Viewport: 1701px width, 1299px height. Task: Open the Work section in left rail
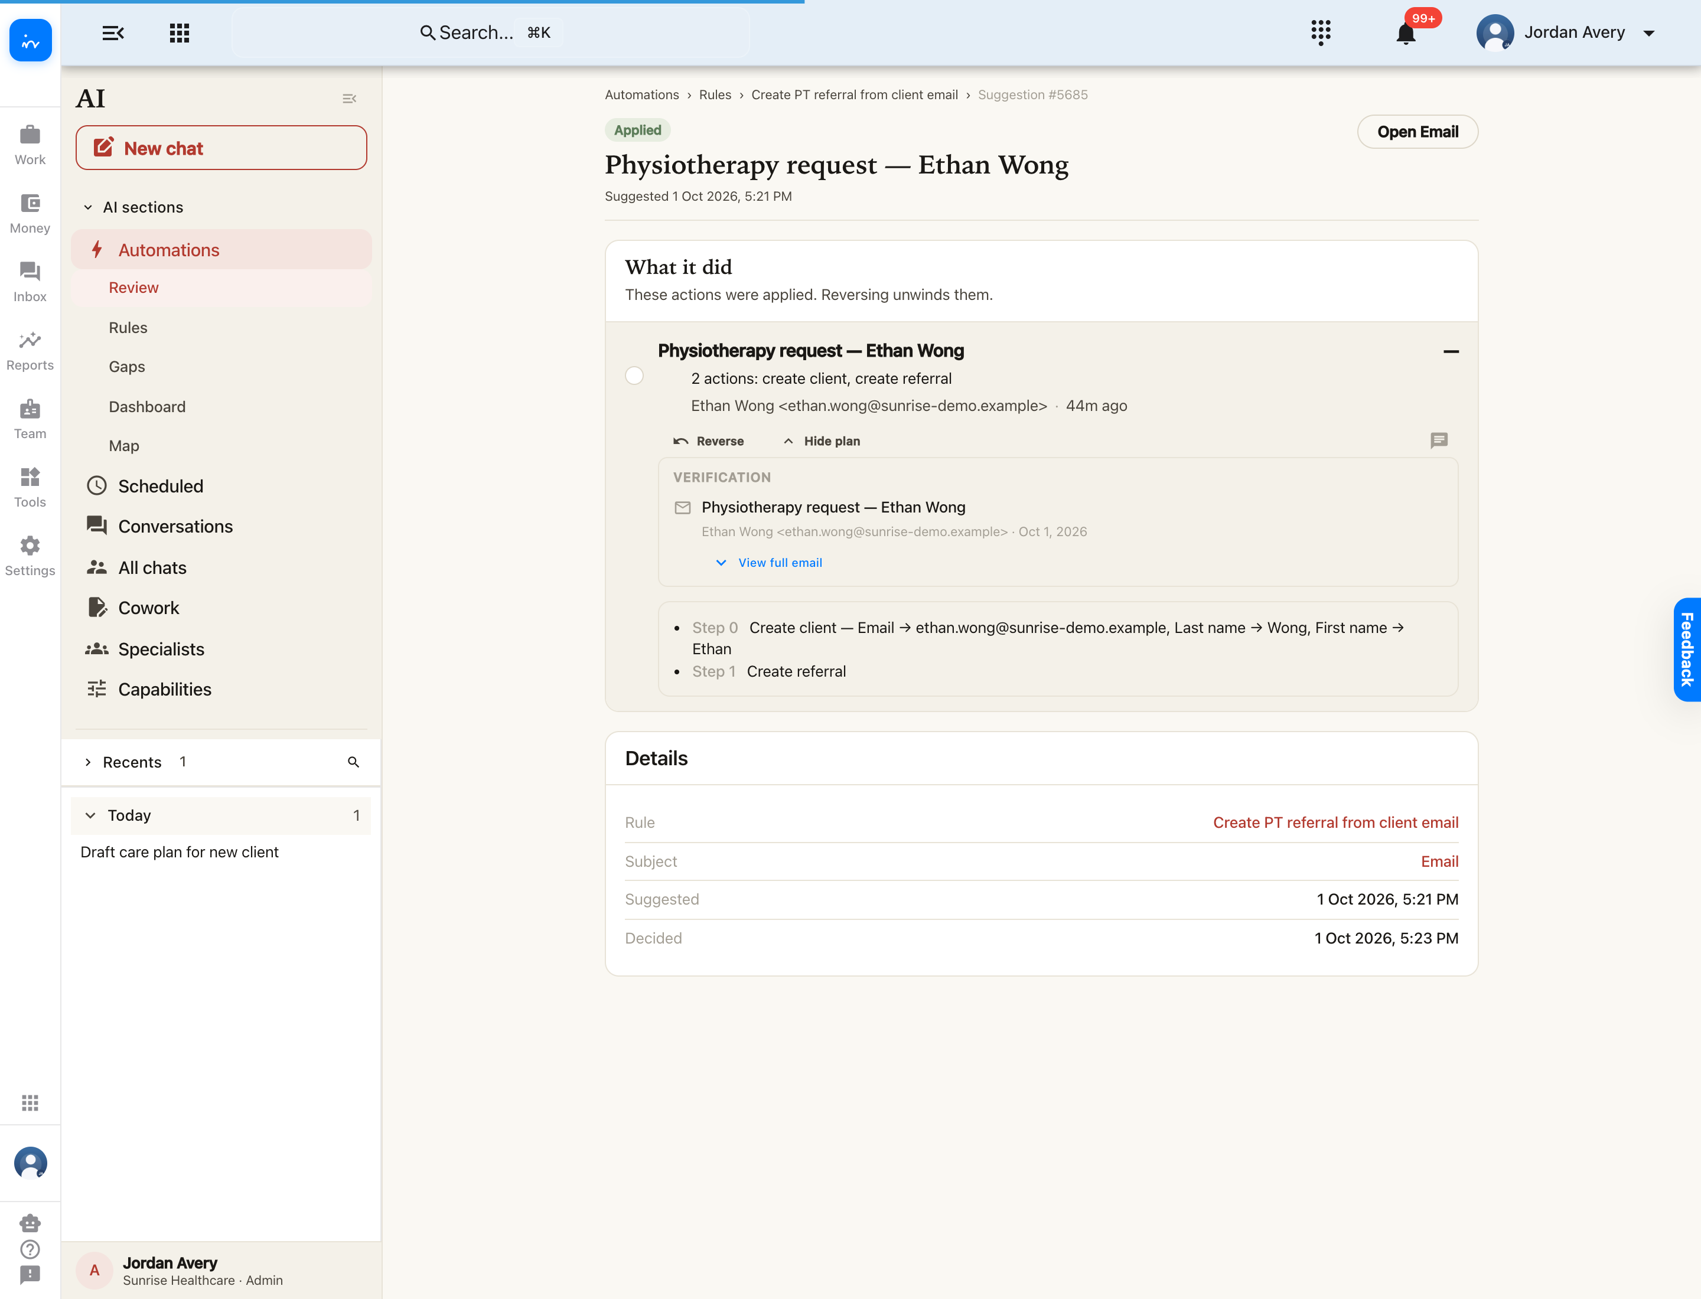(30, 145)
